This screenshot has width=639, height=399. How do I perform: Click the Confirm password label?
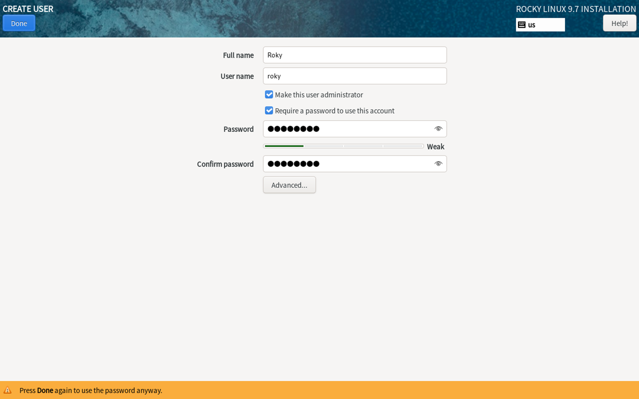point(225,164)
